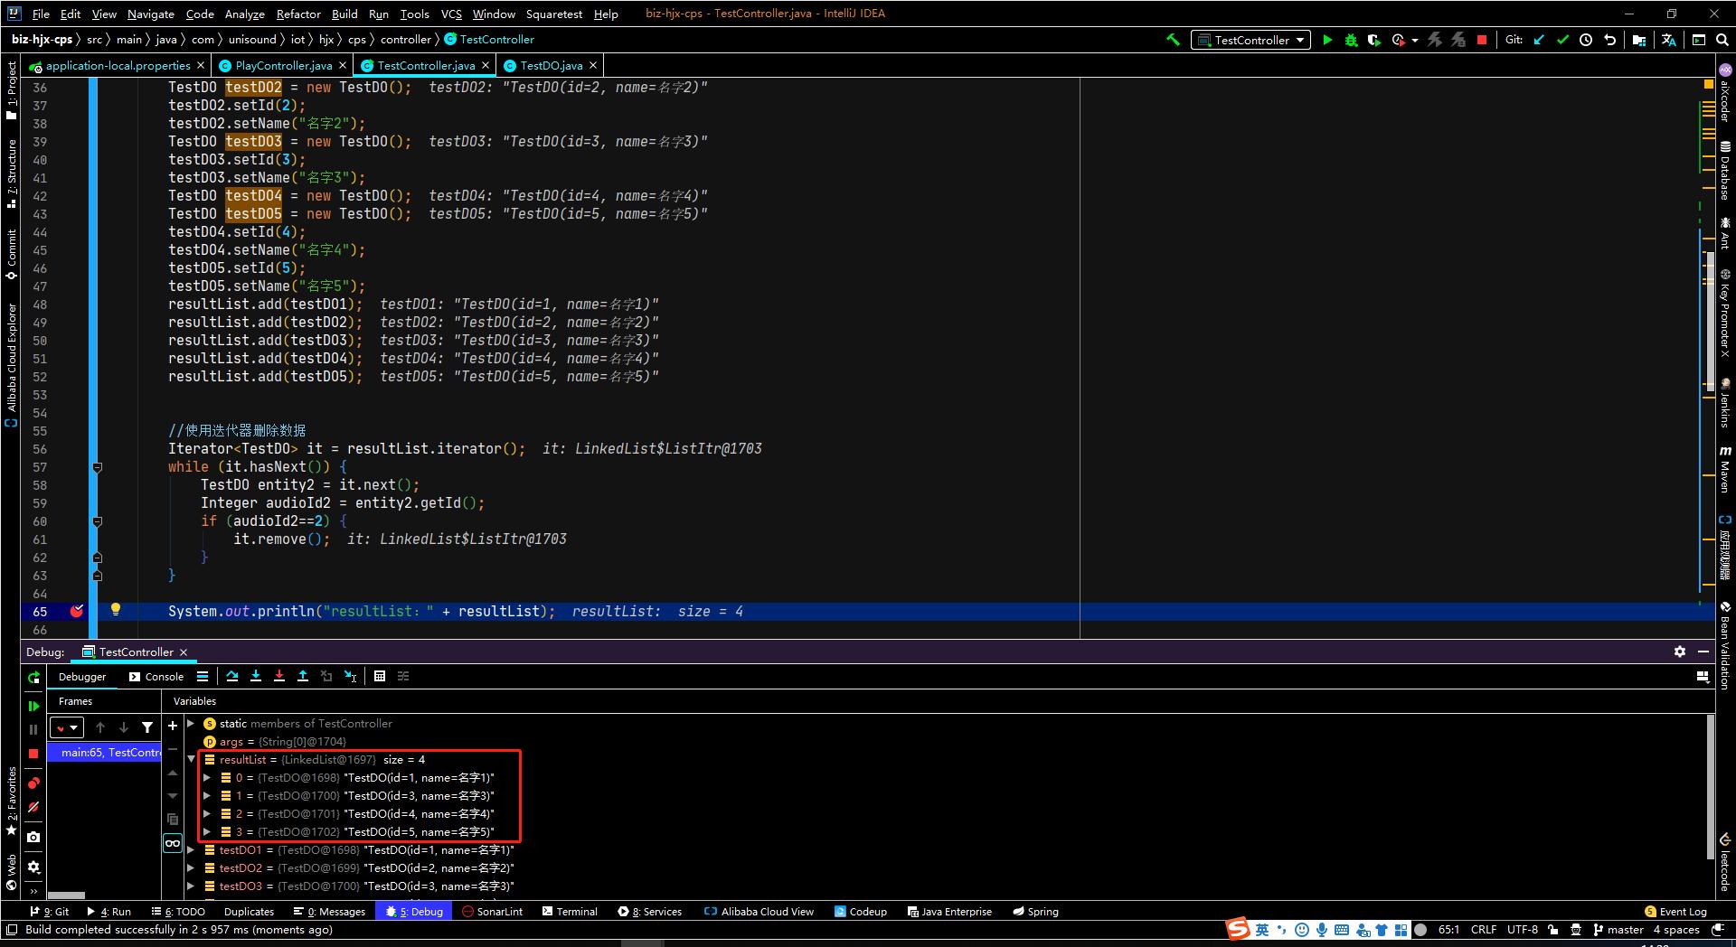Close the TestController debug tab
This screenshot has height=947, width=1736.
coord(184,652)
